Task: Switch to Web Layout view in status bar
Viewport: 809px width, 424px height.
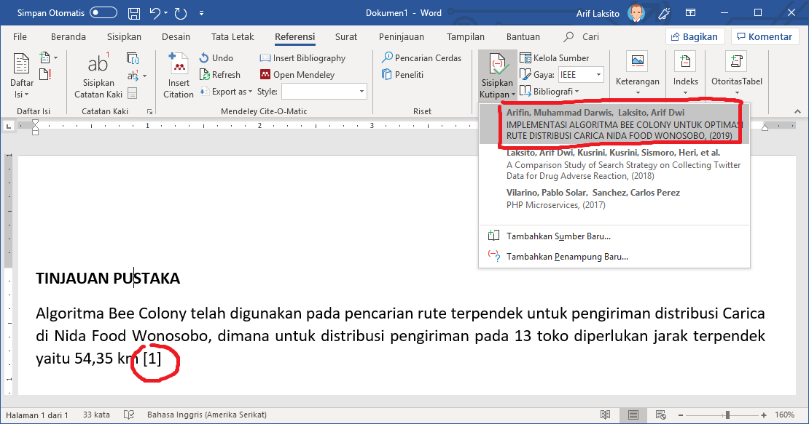Action: (659, 415)
